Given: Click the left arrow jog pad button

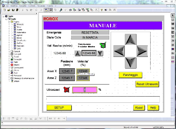Looking at the screenshot, I should [x=119, y=51].
